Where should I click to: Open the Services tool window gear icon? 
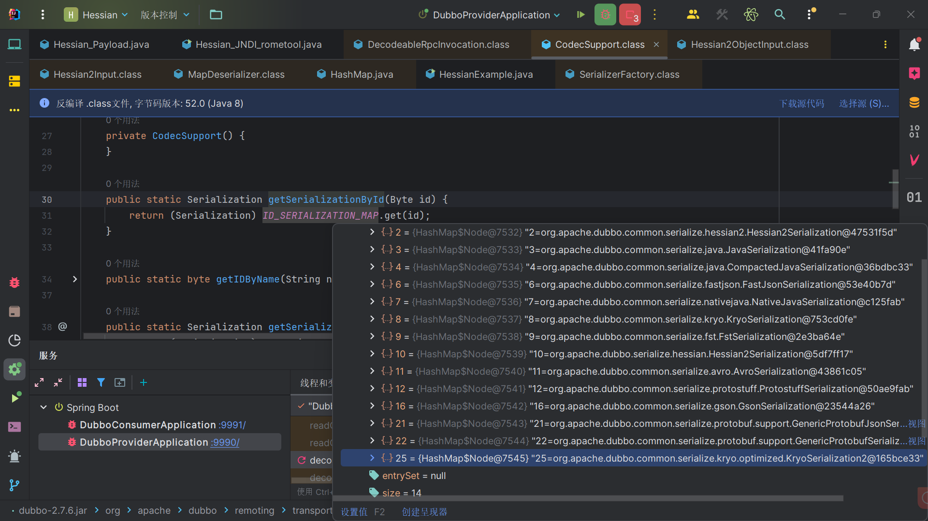pyautogui.click(x=14, y=369)
